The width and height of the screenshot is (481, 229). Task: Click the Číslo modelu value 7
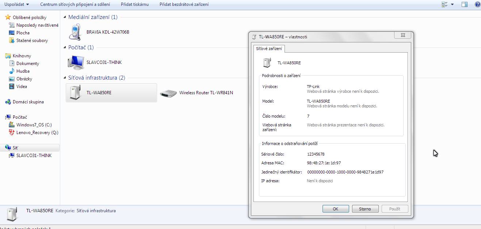click(x=308, y=116)
